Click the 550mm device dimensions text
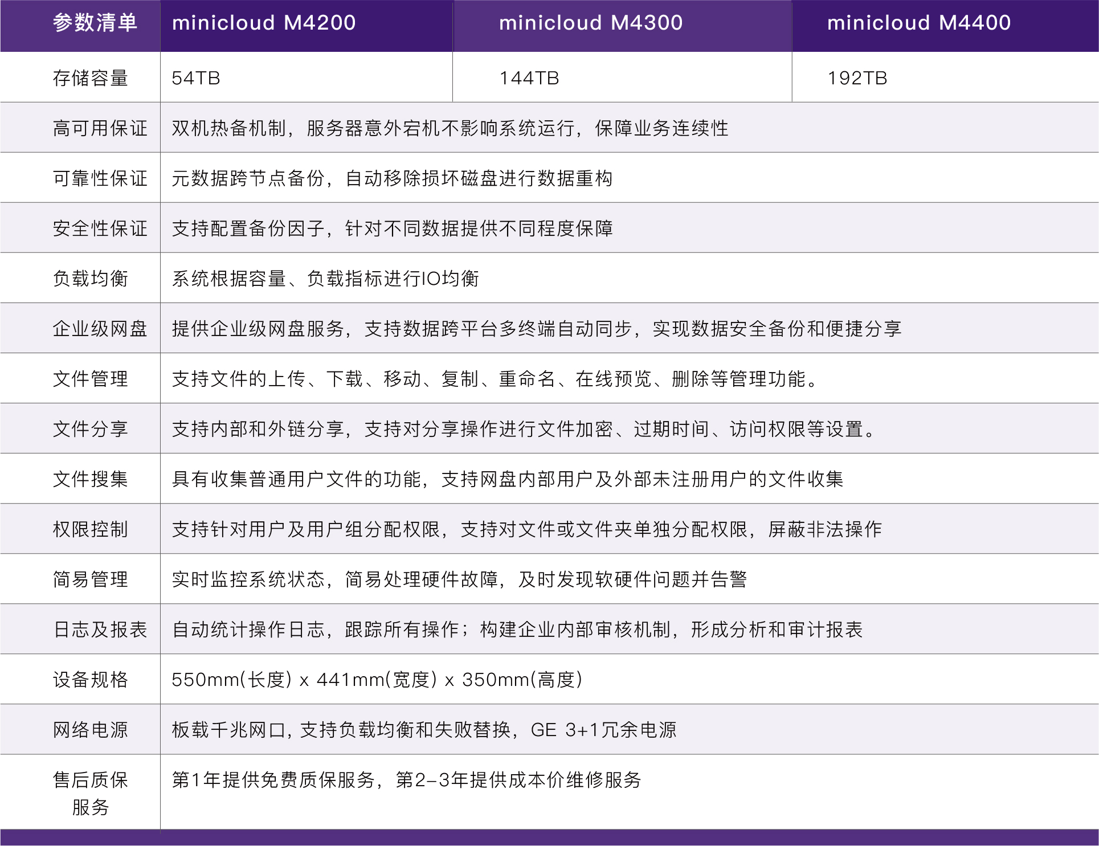 click(x=377, y=680)
